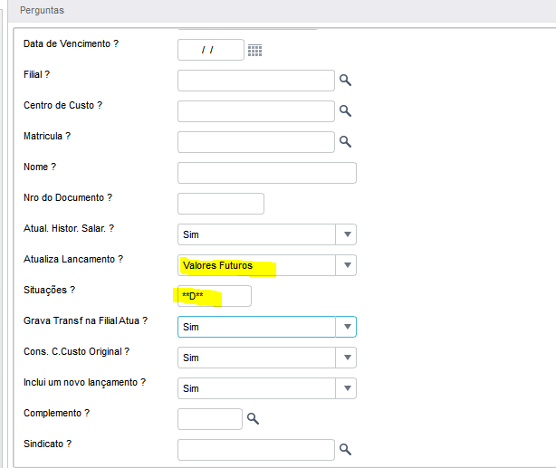The width and height of the screenshot is (556, 468).
Task: Click the 'Inclui um novo lançamento ?' label
Action: 84,383
